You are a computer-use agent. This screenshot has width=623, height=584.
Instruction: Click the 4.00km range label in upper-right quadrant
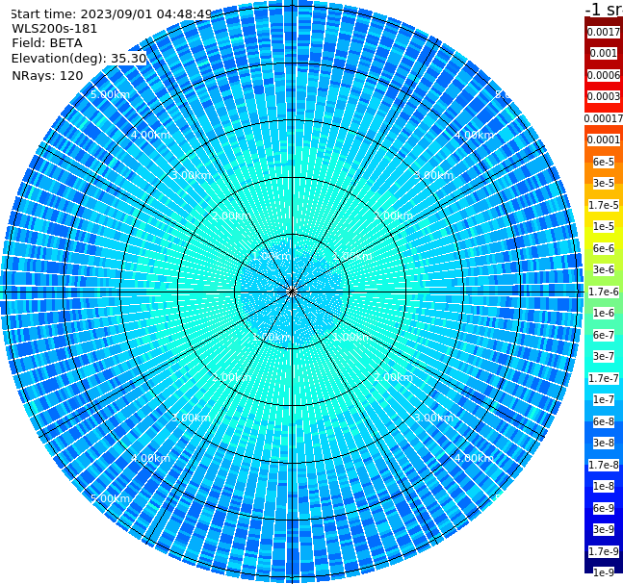474,135
